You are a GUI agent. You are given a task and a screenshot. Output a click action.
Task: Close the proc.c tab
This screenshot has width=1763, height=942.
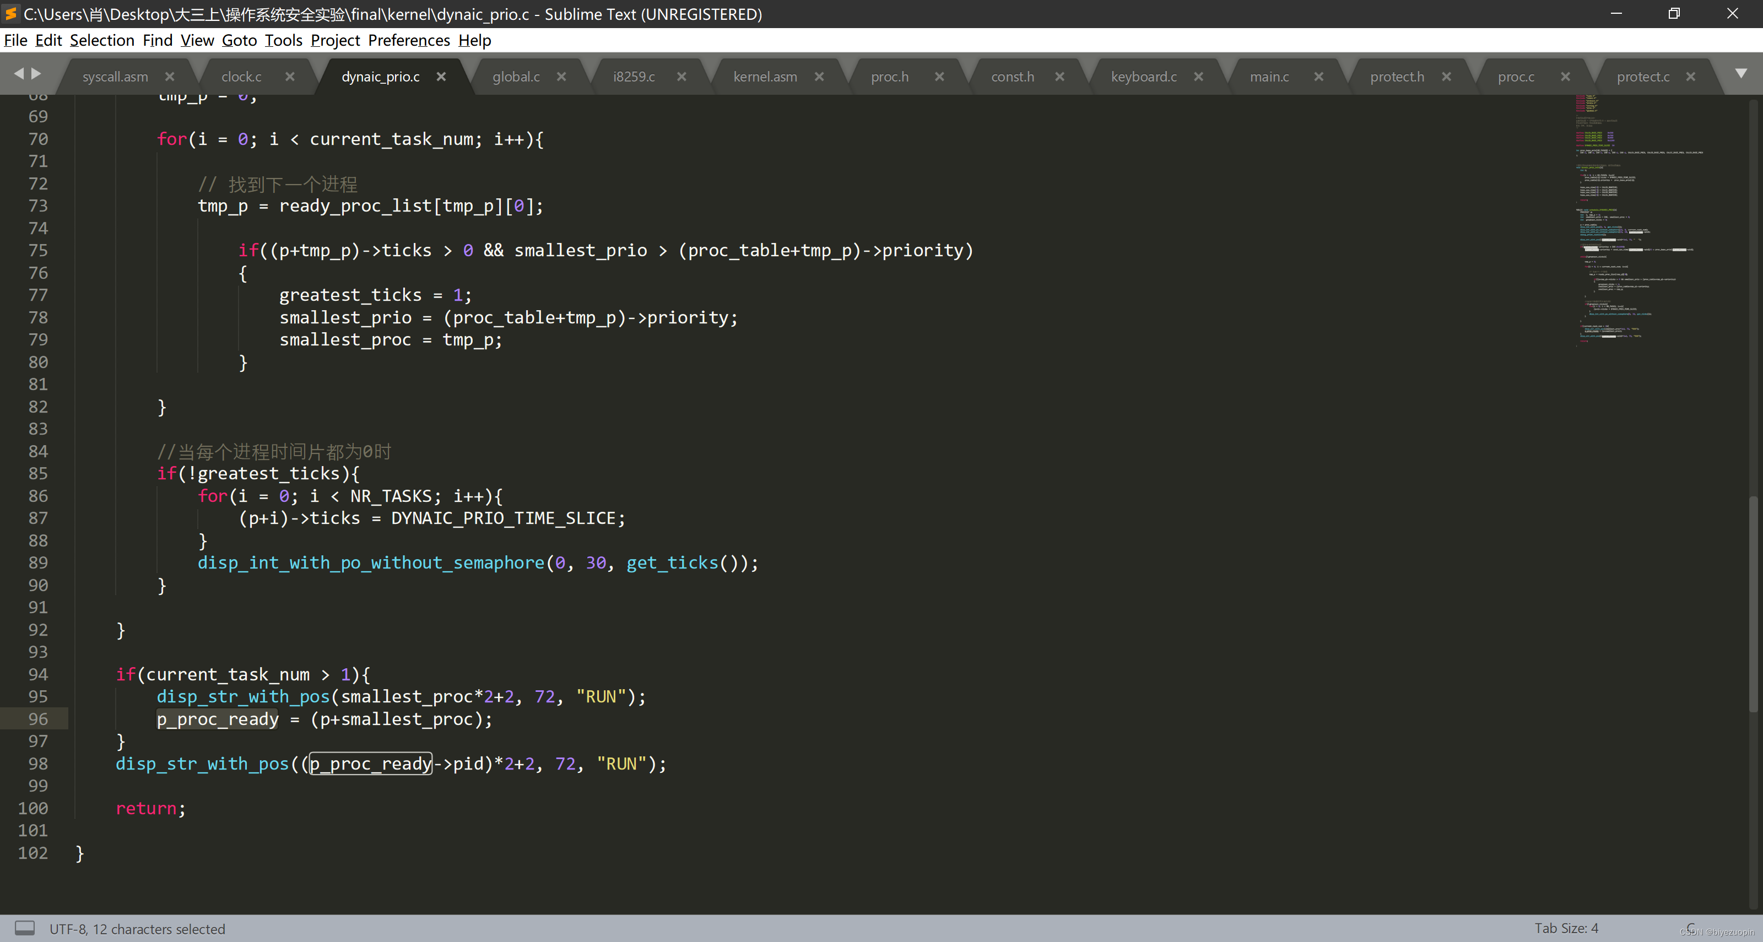[1565, 77]
